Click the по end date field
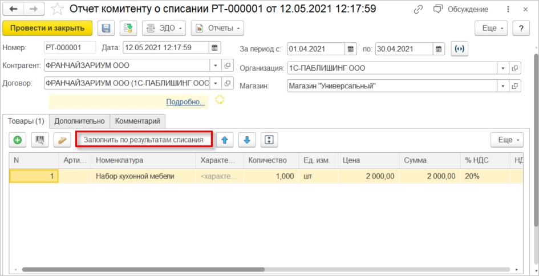This screenshot has height=276, width=539. (404, 49)
